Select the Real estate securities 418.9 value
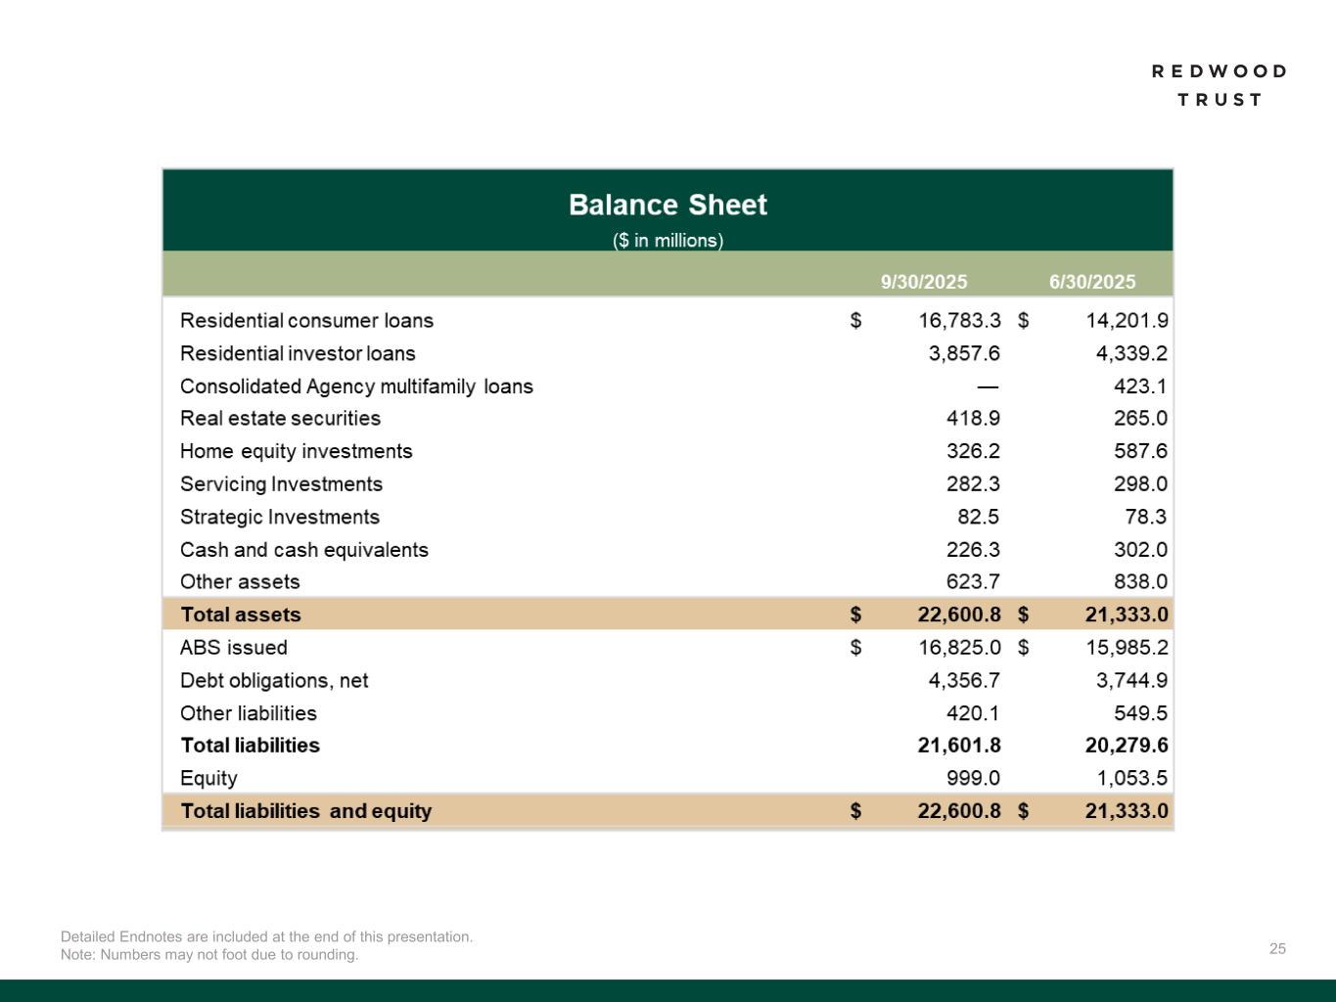The width and height of the screenshot is (1336, 1002). pyautogui.click(x=972, y=419)
